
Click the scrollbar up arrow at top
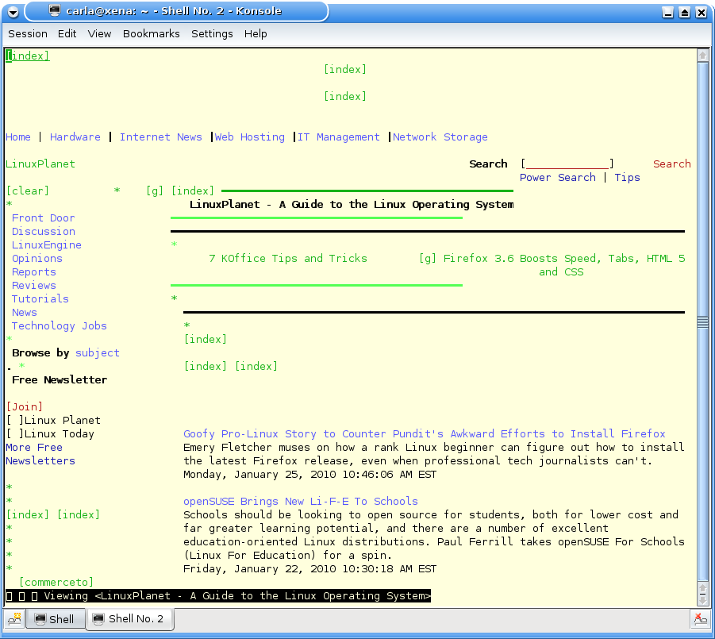702,56
